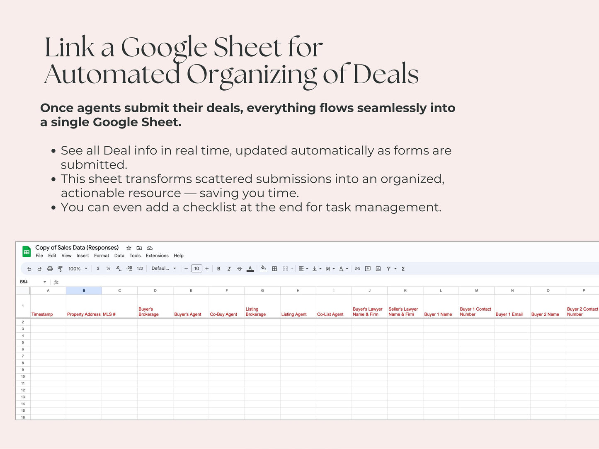The height and width of the screenshot is (449, 599).
Task: Select row 5 header
Action: [x=23, y=343]
